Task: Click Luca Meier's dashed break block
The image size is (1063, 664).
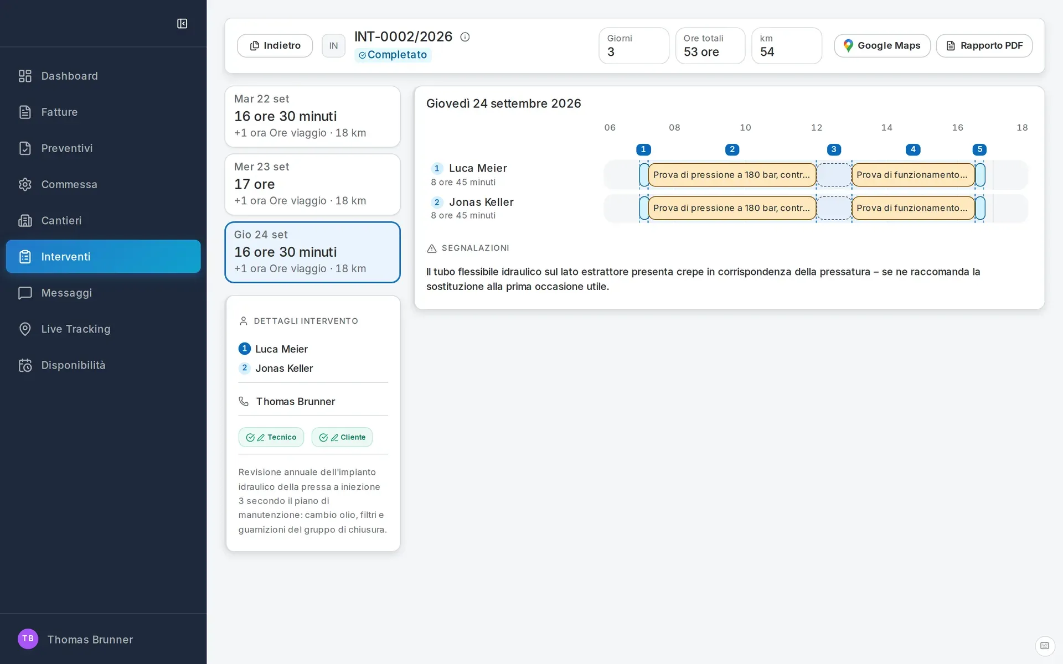Action: click(834, 175)
